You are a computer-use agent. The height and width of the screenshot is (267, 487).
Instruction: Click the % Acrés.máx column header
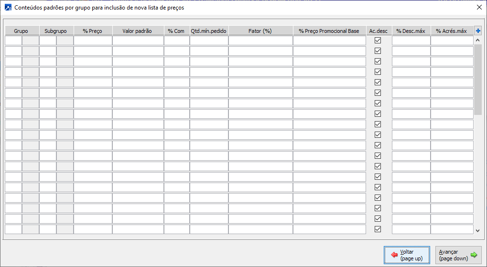coord(452,31)
